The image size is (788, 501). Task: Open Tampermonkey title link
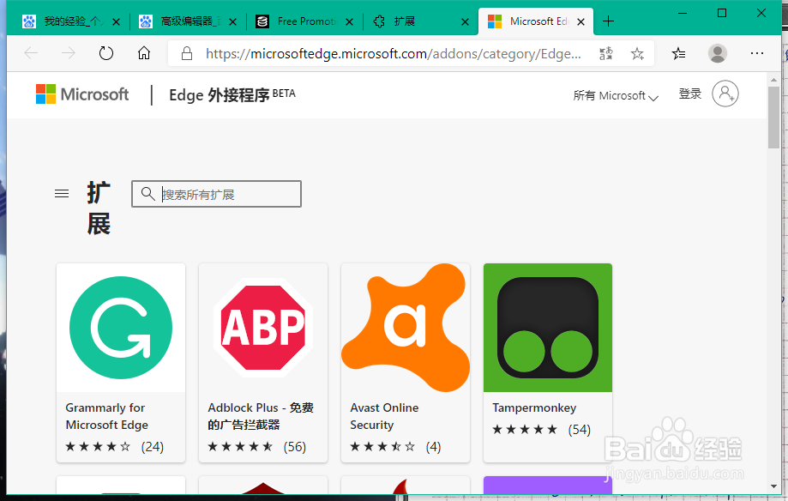534,407
